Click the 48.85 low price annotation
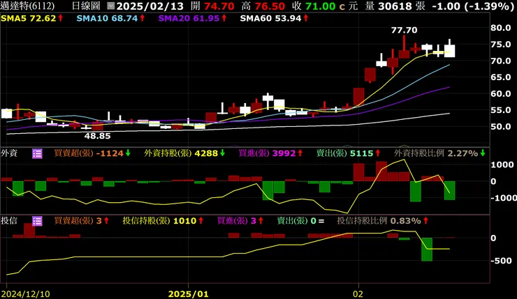Viewport: 517px width, 299px height. point(97,136)
